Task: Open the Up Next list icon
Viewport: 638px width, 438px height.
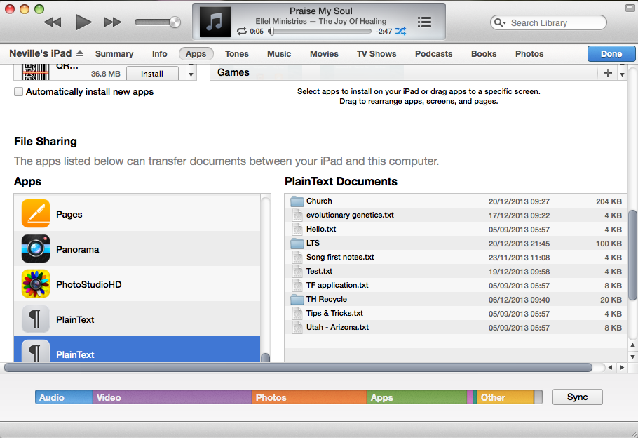Action: click(424, 22)
